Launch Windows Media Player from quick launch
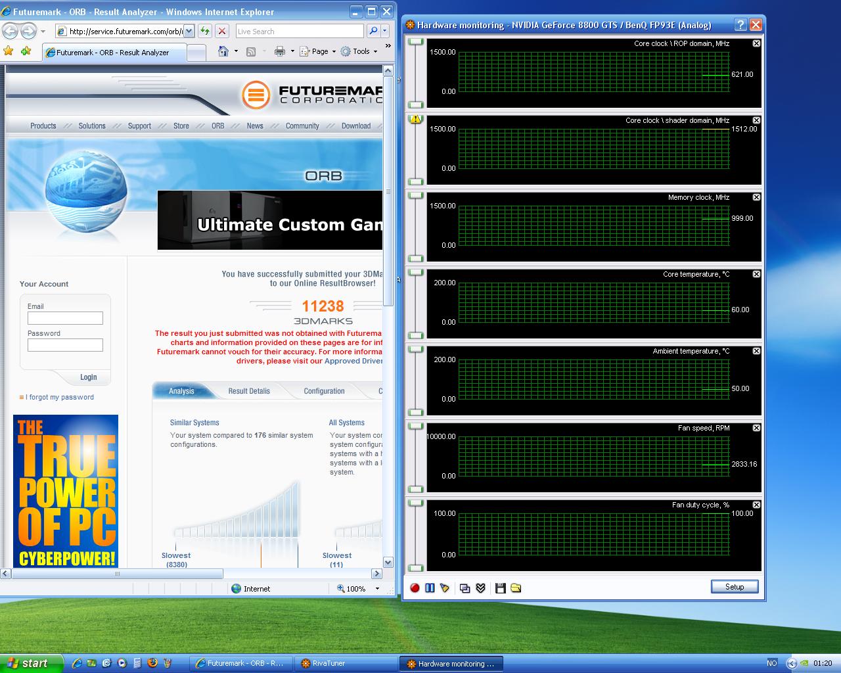841x673 pixels. click(122, 663)
